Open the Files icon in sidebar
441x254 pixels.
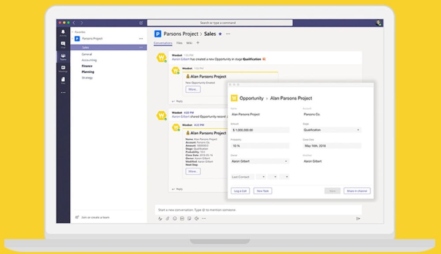[63, 80]
